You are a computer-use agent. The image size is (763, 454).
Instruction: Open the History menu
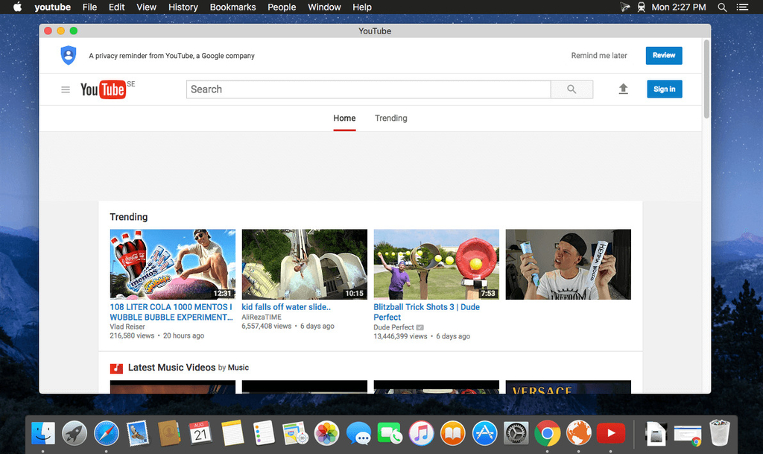pos(183,7)
